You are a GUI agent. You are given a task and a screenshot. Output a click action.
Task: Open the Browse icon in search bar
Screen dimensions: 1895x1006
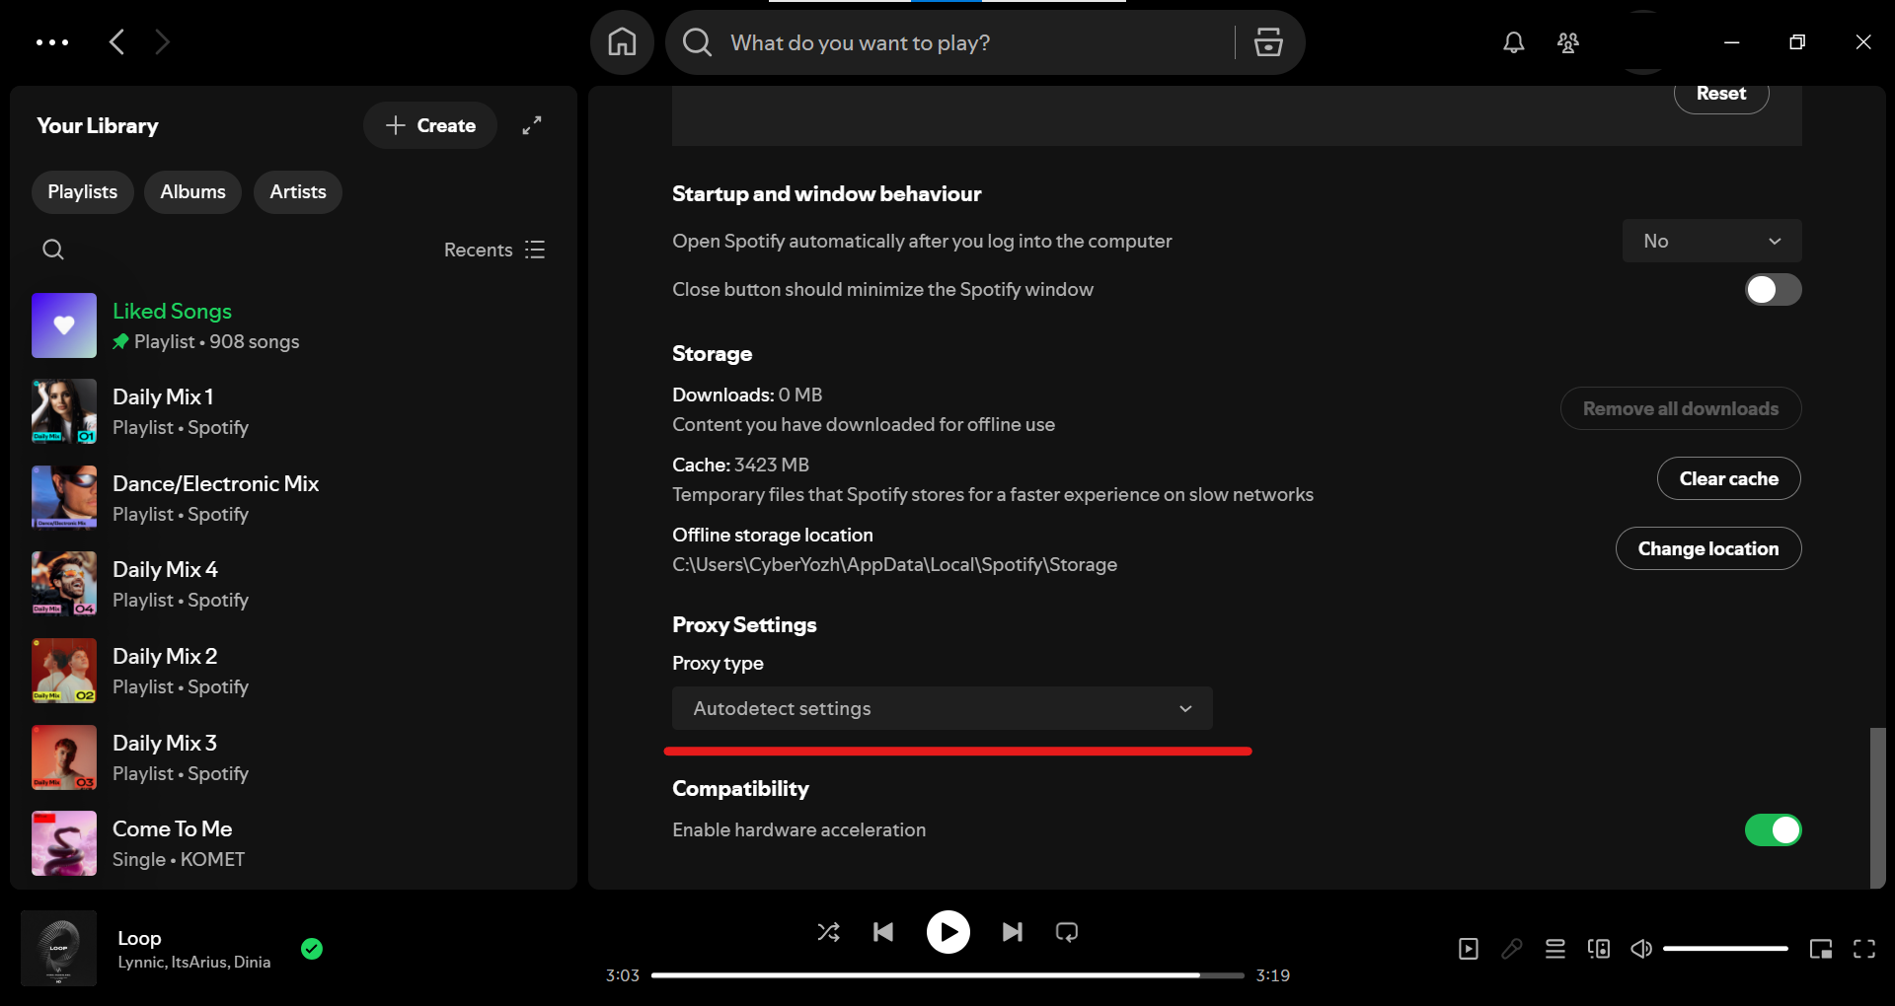[x=1268, y=42]
